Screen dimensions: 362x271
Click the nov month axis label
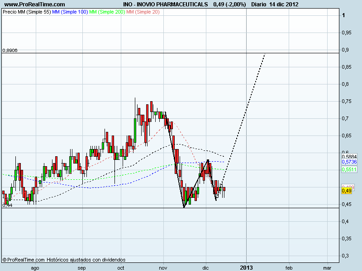pyautogui.click(x=163, y=268)
